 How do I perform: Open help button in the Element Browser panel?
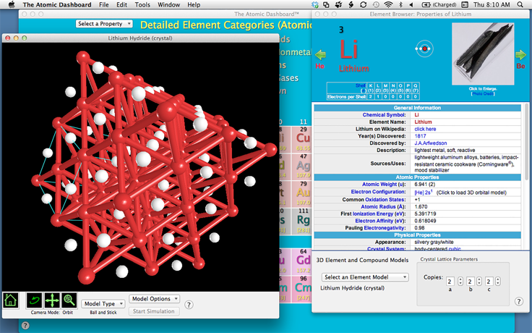pyautogui.click(x=519, y=301)
